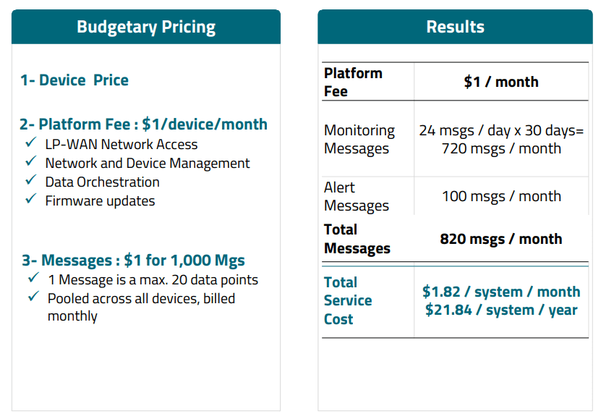Click the checkmark beside Network and Device Management
The width and height of the screenshot is (601, 419).
coord(30,161)
